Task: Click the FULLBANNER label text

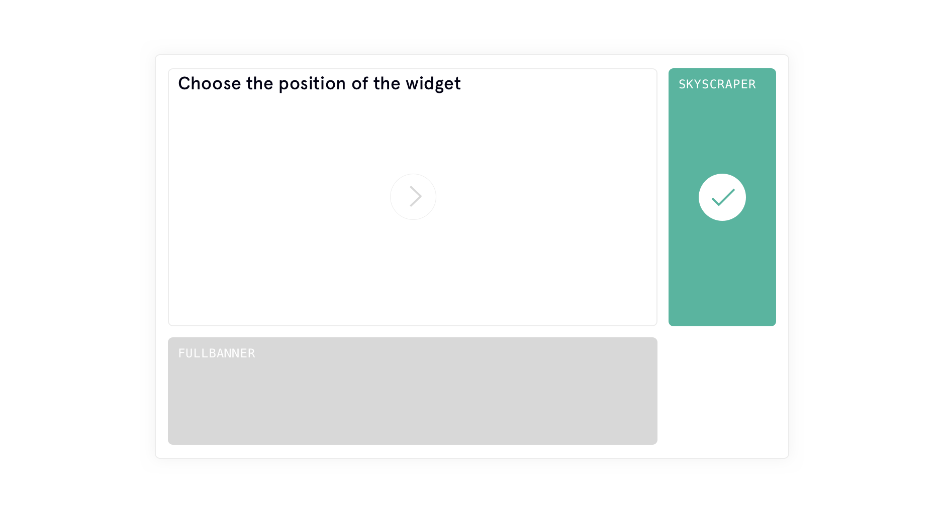Action: click(217, 353)
